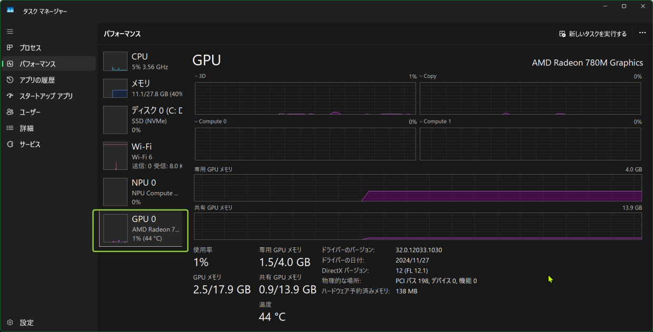Click the プロセス grid icon in sidebar
Screen dimensions: 653x332
pyautogui.click(x=10, y=47)
